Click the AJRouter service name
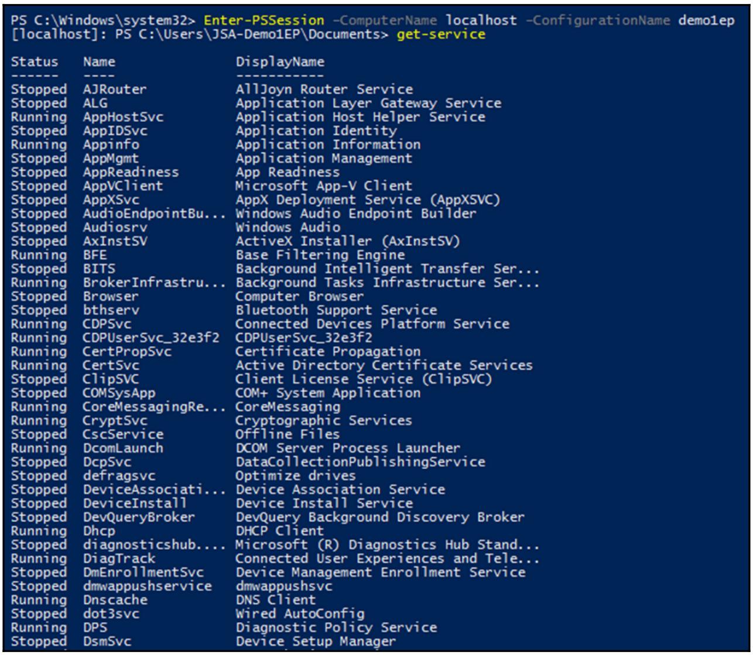Image resolution: width=753 pixels, height=655 pixels. point(115,90)
